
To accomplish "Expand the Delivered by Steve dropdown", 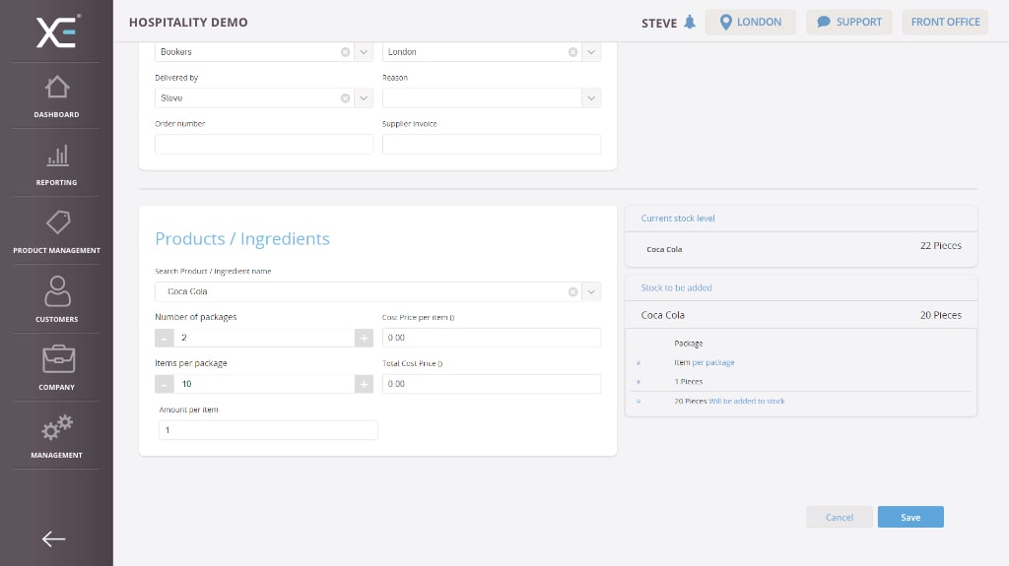I will click(x=364, y=98).
